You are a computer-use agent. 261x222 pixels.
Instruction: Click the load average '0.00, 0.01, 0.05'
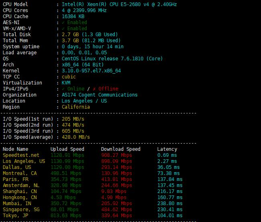(x=84, y=53)
